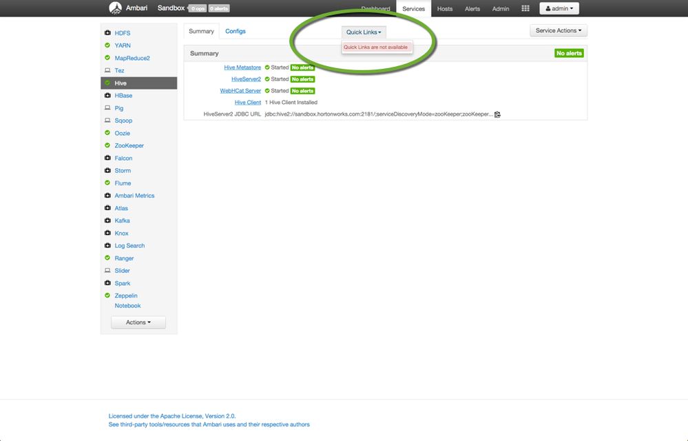Viewport: 688px width, 441px height.
Task: Select the Ambari Metrics service
Action: coord(134,196)
